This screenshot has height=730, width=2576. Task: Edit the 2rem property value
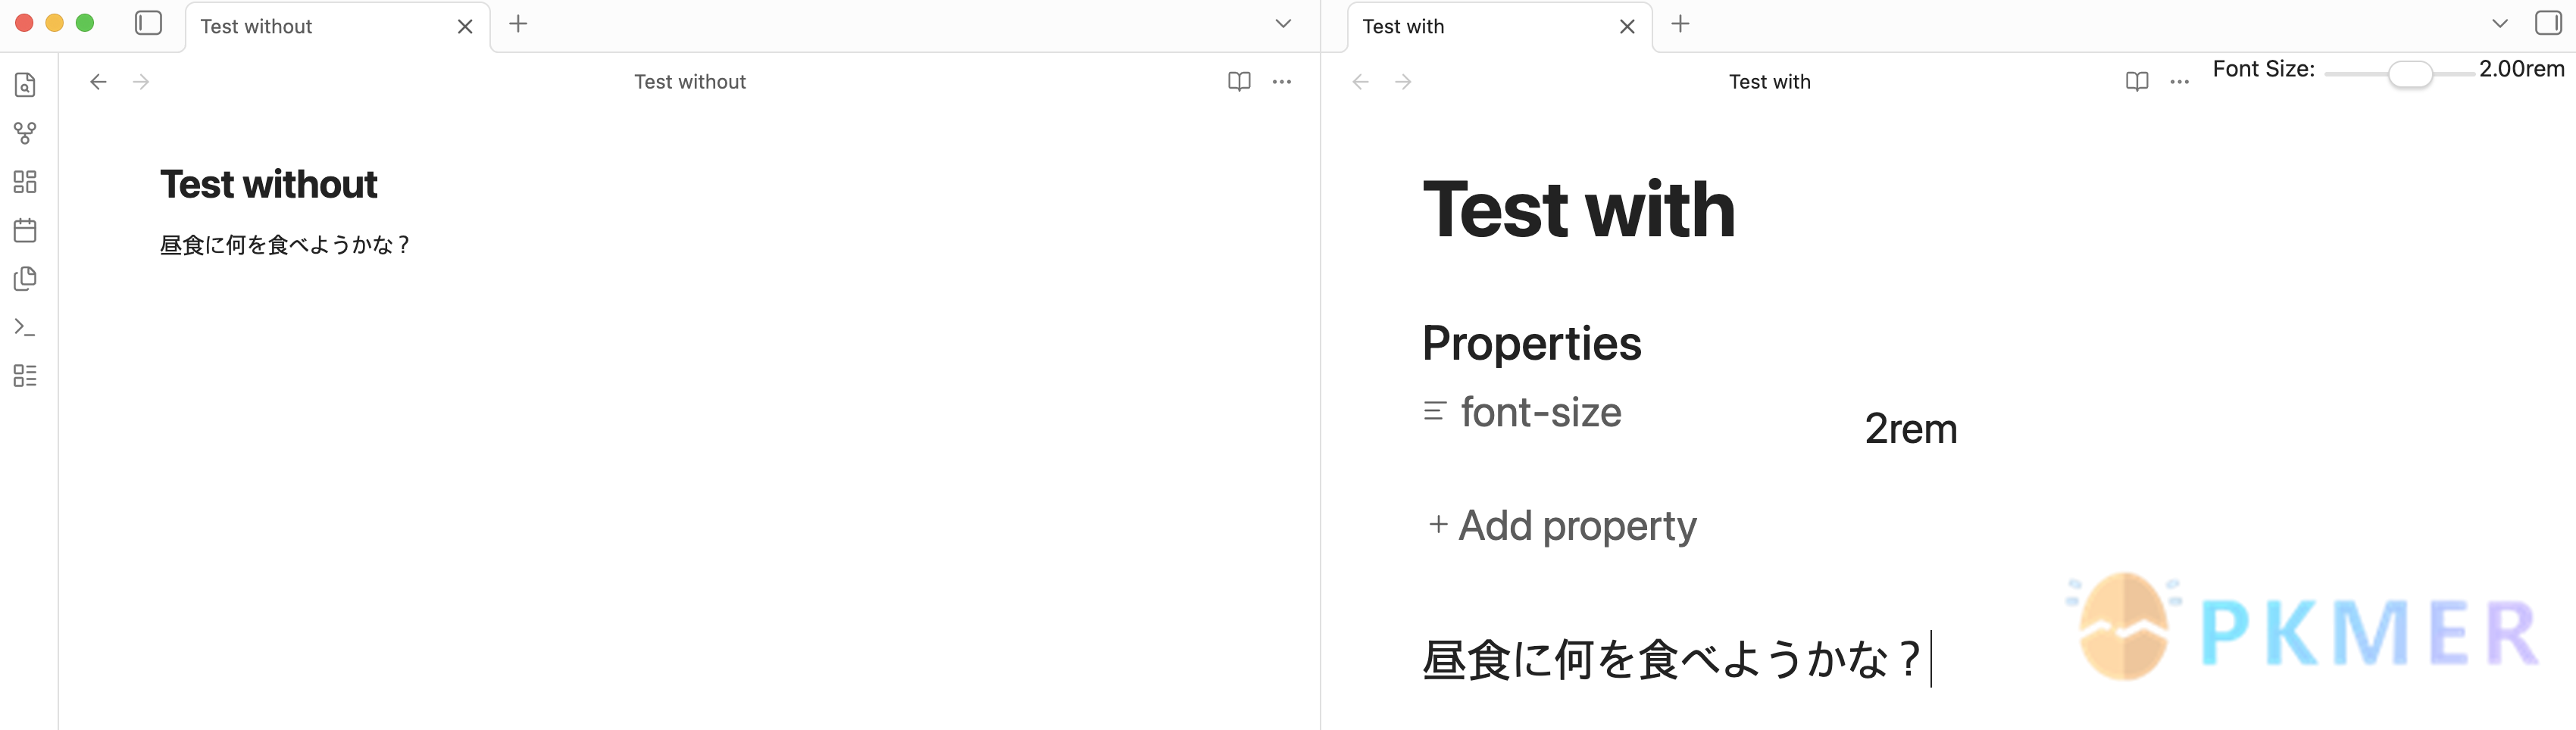point(1911,429)
